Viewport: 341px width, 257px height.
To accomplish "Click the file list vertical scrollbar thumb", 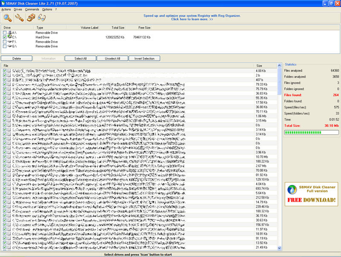I will click(280, 81).
